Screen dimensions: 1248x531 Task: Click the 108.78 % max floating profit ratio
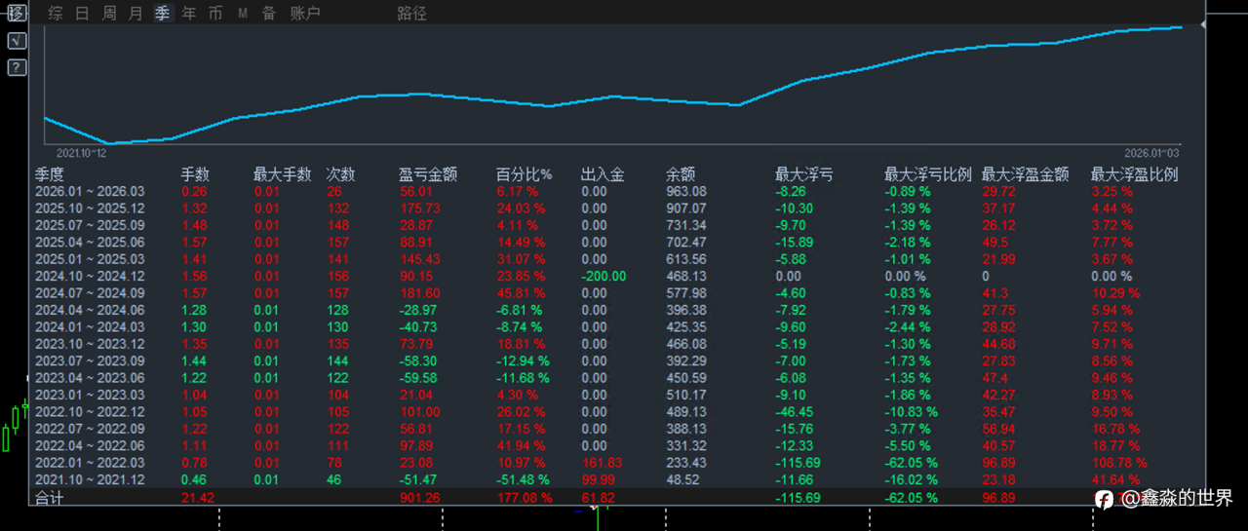click(x=1118, y=463)
